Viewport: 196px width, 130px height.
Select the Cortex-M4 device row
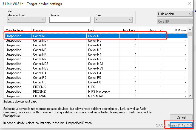pyautogui.click(x=96, y=55)
